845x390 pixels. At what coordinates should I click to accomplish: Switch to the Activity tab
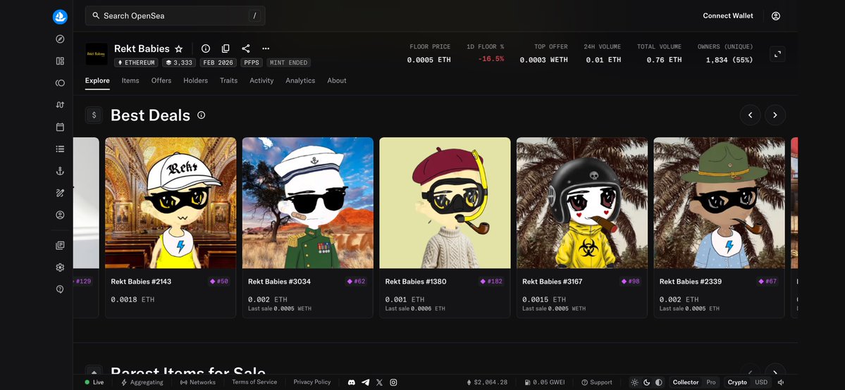point(261,80)
